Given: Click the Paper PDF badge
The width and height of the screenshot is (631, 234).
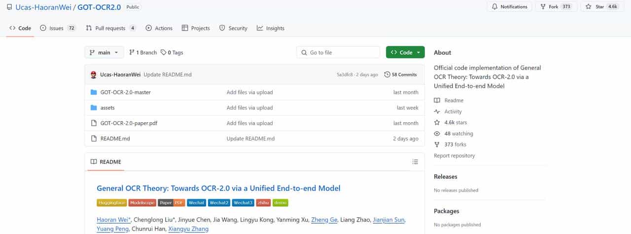Looking at the screenshot, I should coord(172,202).
